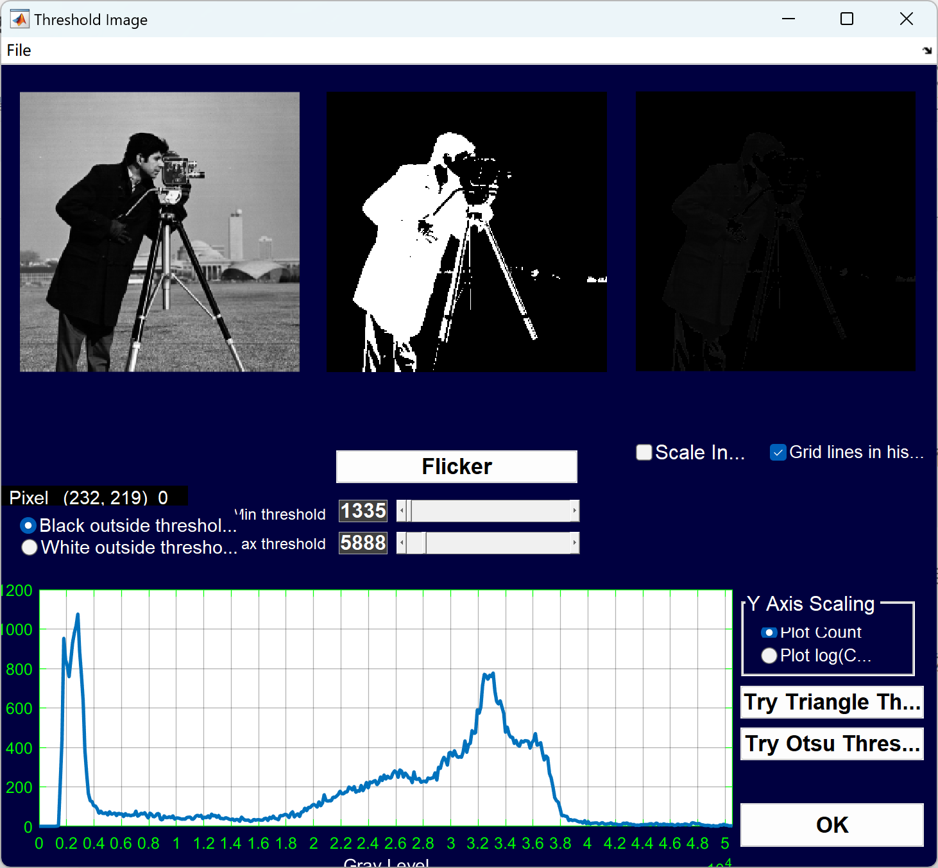The height and width of the screenshot is (868, 938).
Task: Select Black outside threshold radio button
Action: point(28,525)
